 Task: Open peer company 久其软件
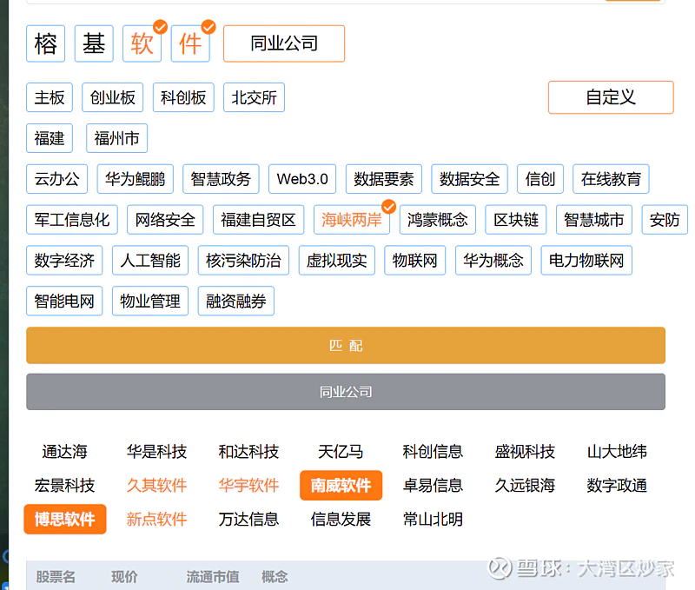[x=157, y=486]
